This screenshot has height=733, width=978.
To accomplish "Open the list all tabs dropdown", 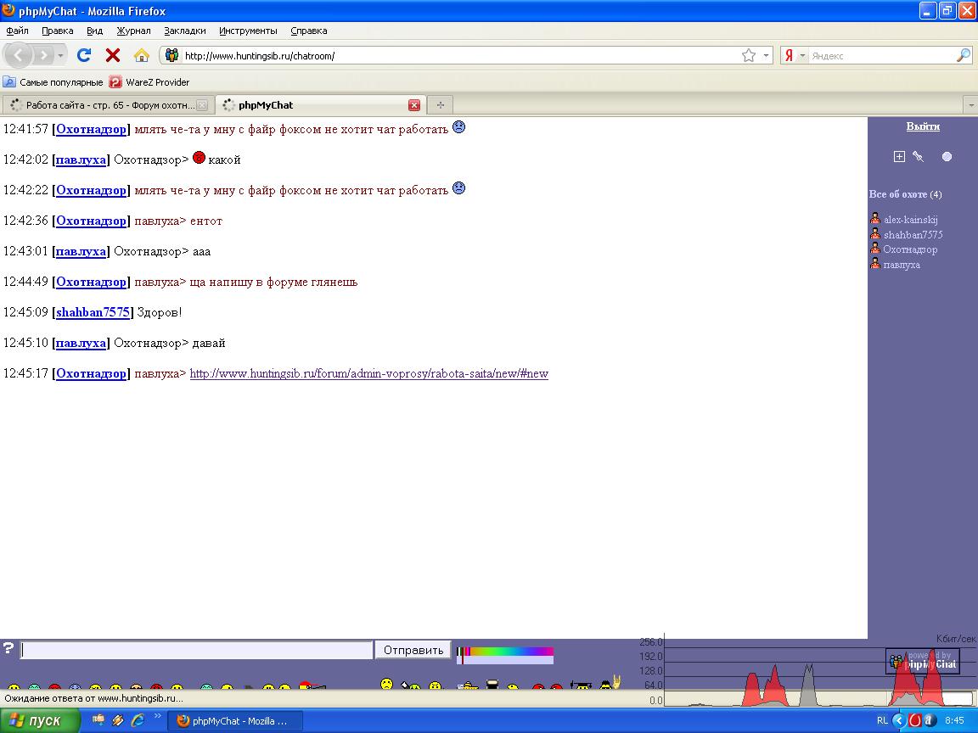I will [x=970, y=105].
